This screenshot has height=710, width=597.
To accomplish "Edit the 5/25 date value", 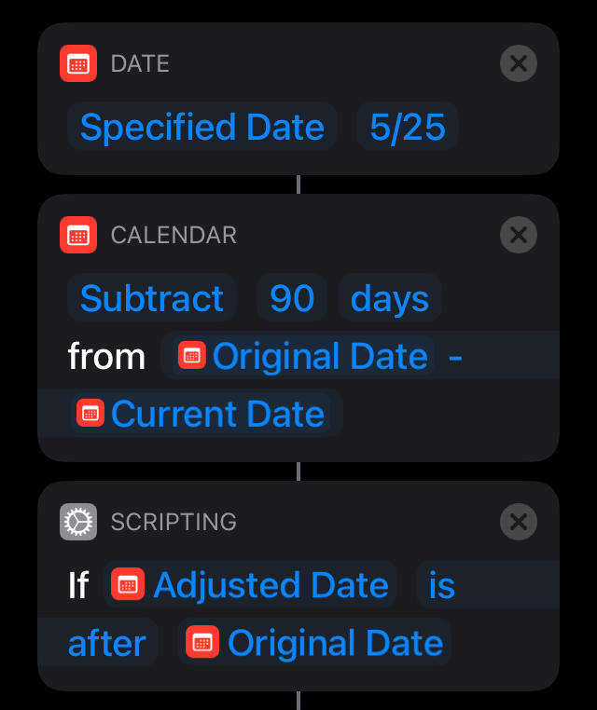I will pyautogui.click(x=407, y=127).
